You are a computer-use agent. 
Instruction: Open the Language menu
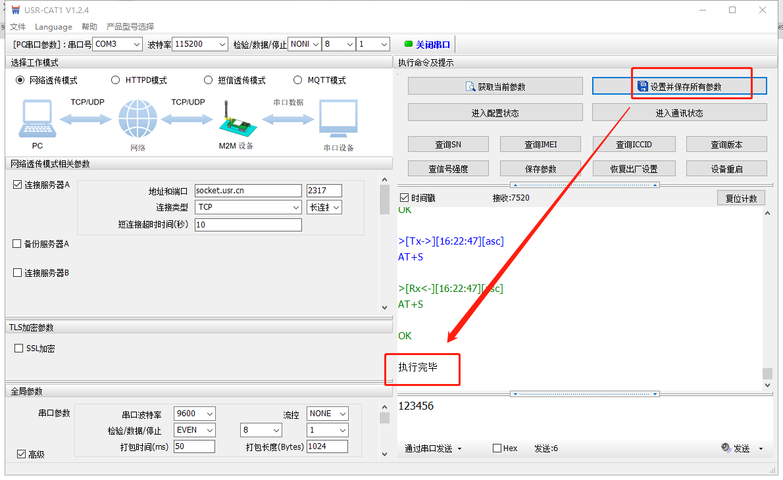(x=53, y=27)
